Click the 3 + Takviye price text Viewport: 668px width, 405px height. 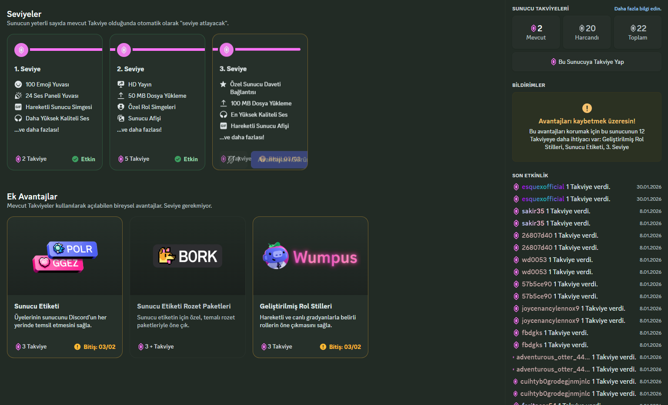[x=159, y=347]
